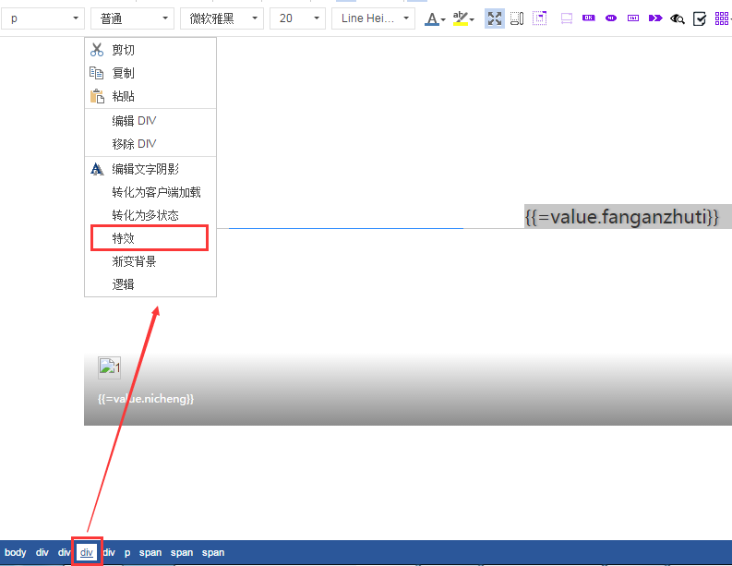Click the p element in the path bar
This screenshot has width=732, height=566.
pyautogui.click(x=127, y=552)
